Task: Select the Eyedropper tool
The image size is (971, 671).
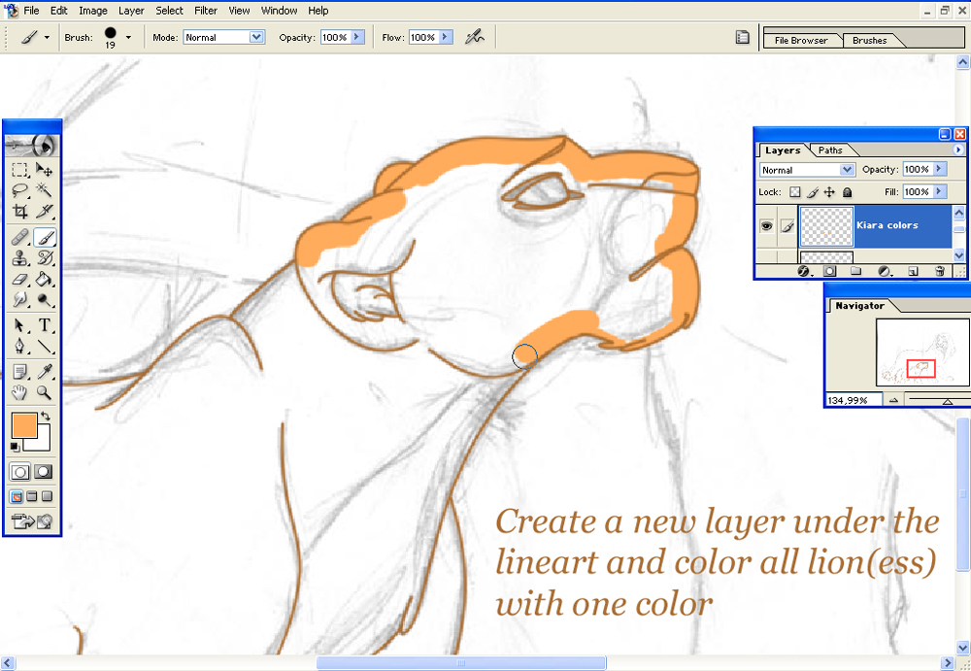Action: click(x=44, y=372)
